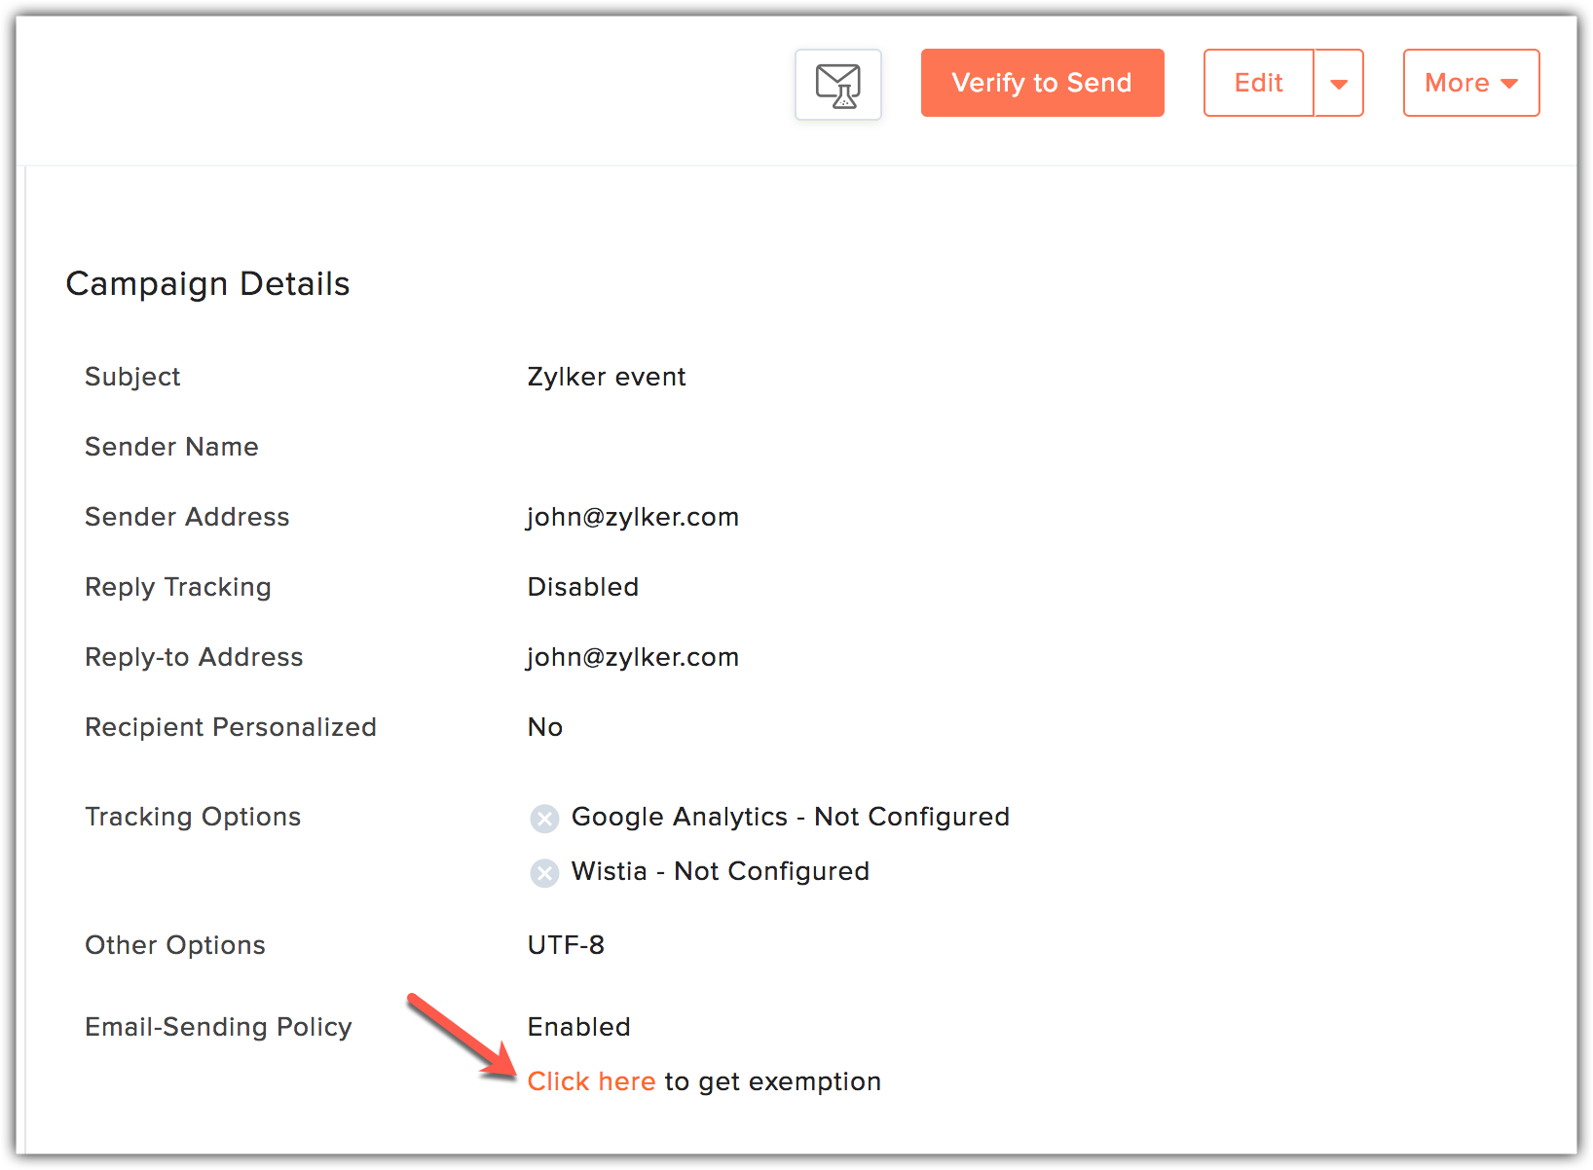Click the Recipient Personalized "No" value

pos(544,727)
